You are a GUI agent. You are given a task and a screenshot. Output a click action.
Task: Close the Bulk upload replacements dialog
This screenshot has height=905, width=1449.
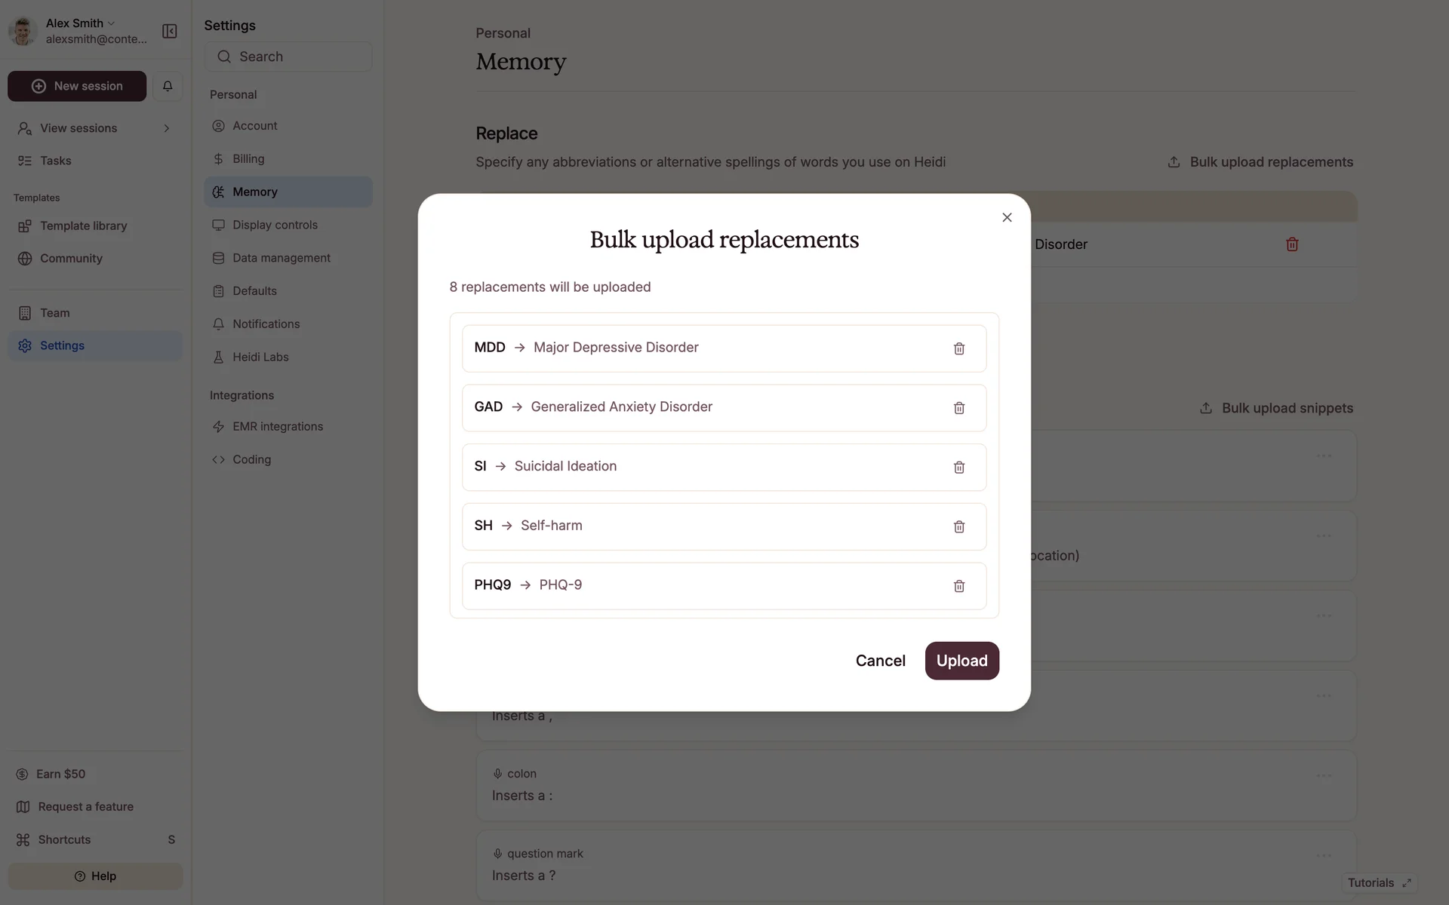tap(1007, 217)
